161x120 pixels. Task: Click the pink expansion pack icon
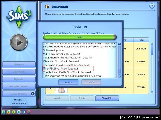click(29, 112)
